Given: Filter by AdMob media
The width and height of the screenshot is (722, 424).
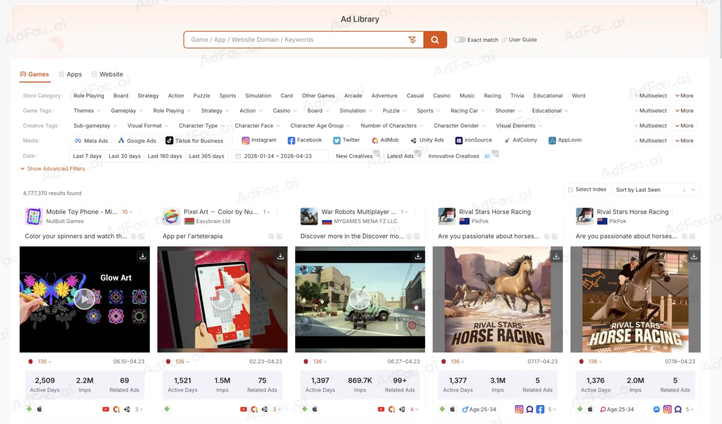Looking at the screenshot, I should click(385, 140).
